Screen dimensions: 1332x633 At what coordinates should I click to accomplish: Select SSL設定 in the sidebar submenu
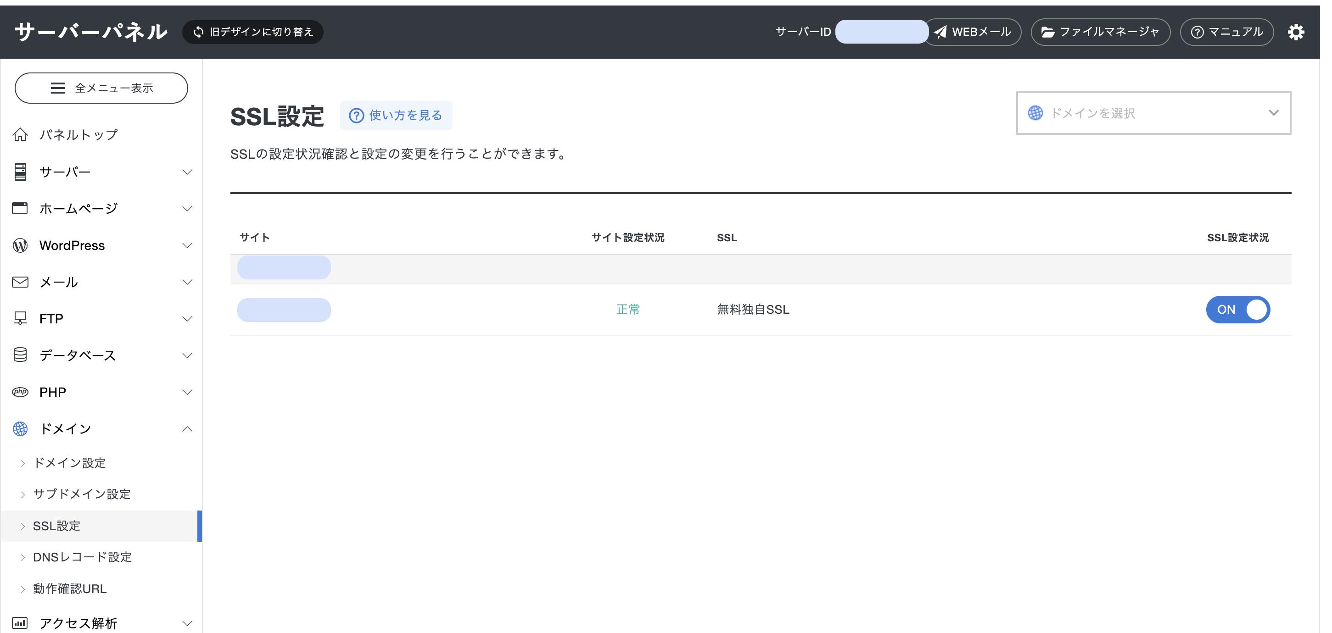pos(56,526)
